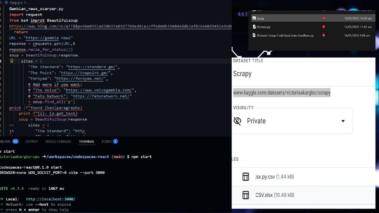Click the '# Add more if you want:' comment
This screenshot has height=213, width=379.
point(55,85)
